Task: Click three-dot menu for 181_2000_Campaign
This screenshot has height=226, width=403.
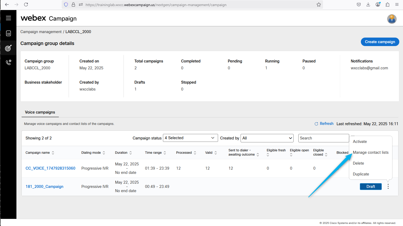Action: pos(388,187)
